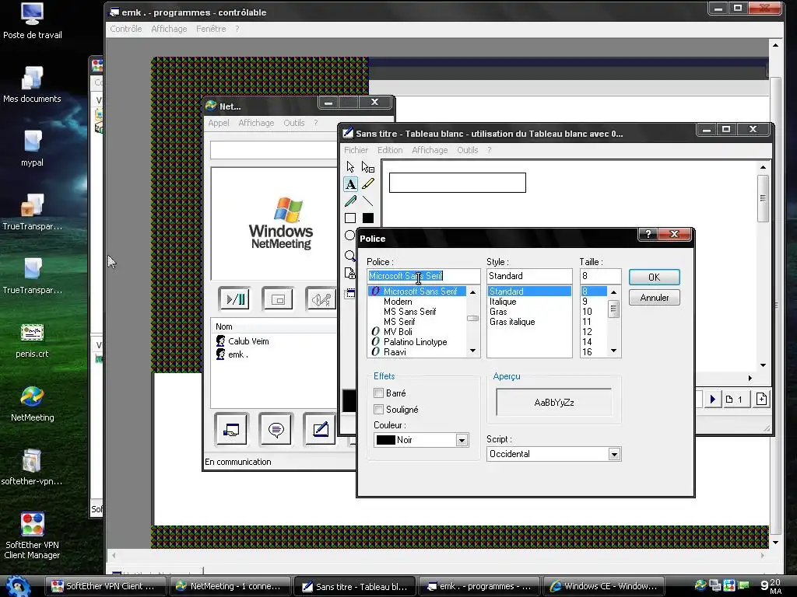Image resolution: width=797 pixels, height=597 pixels.
Task: Select Italique style
Action: point(503,302)
